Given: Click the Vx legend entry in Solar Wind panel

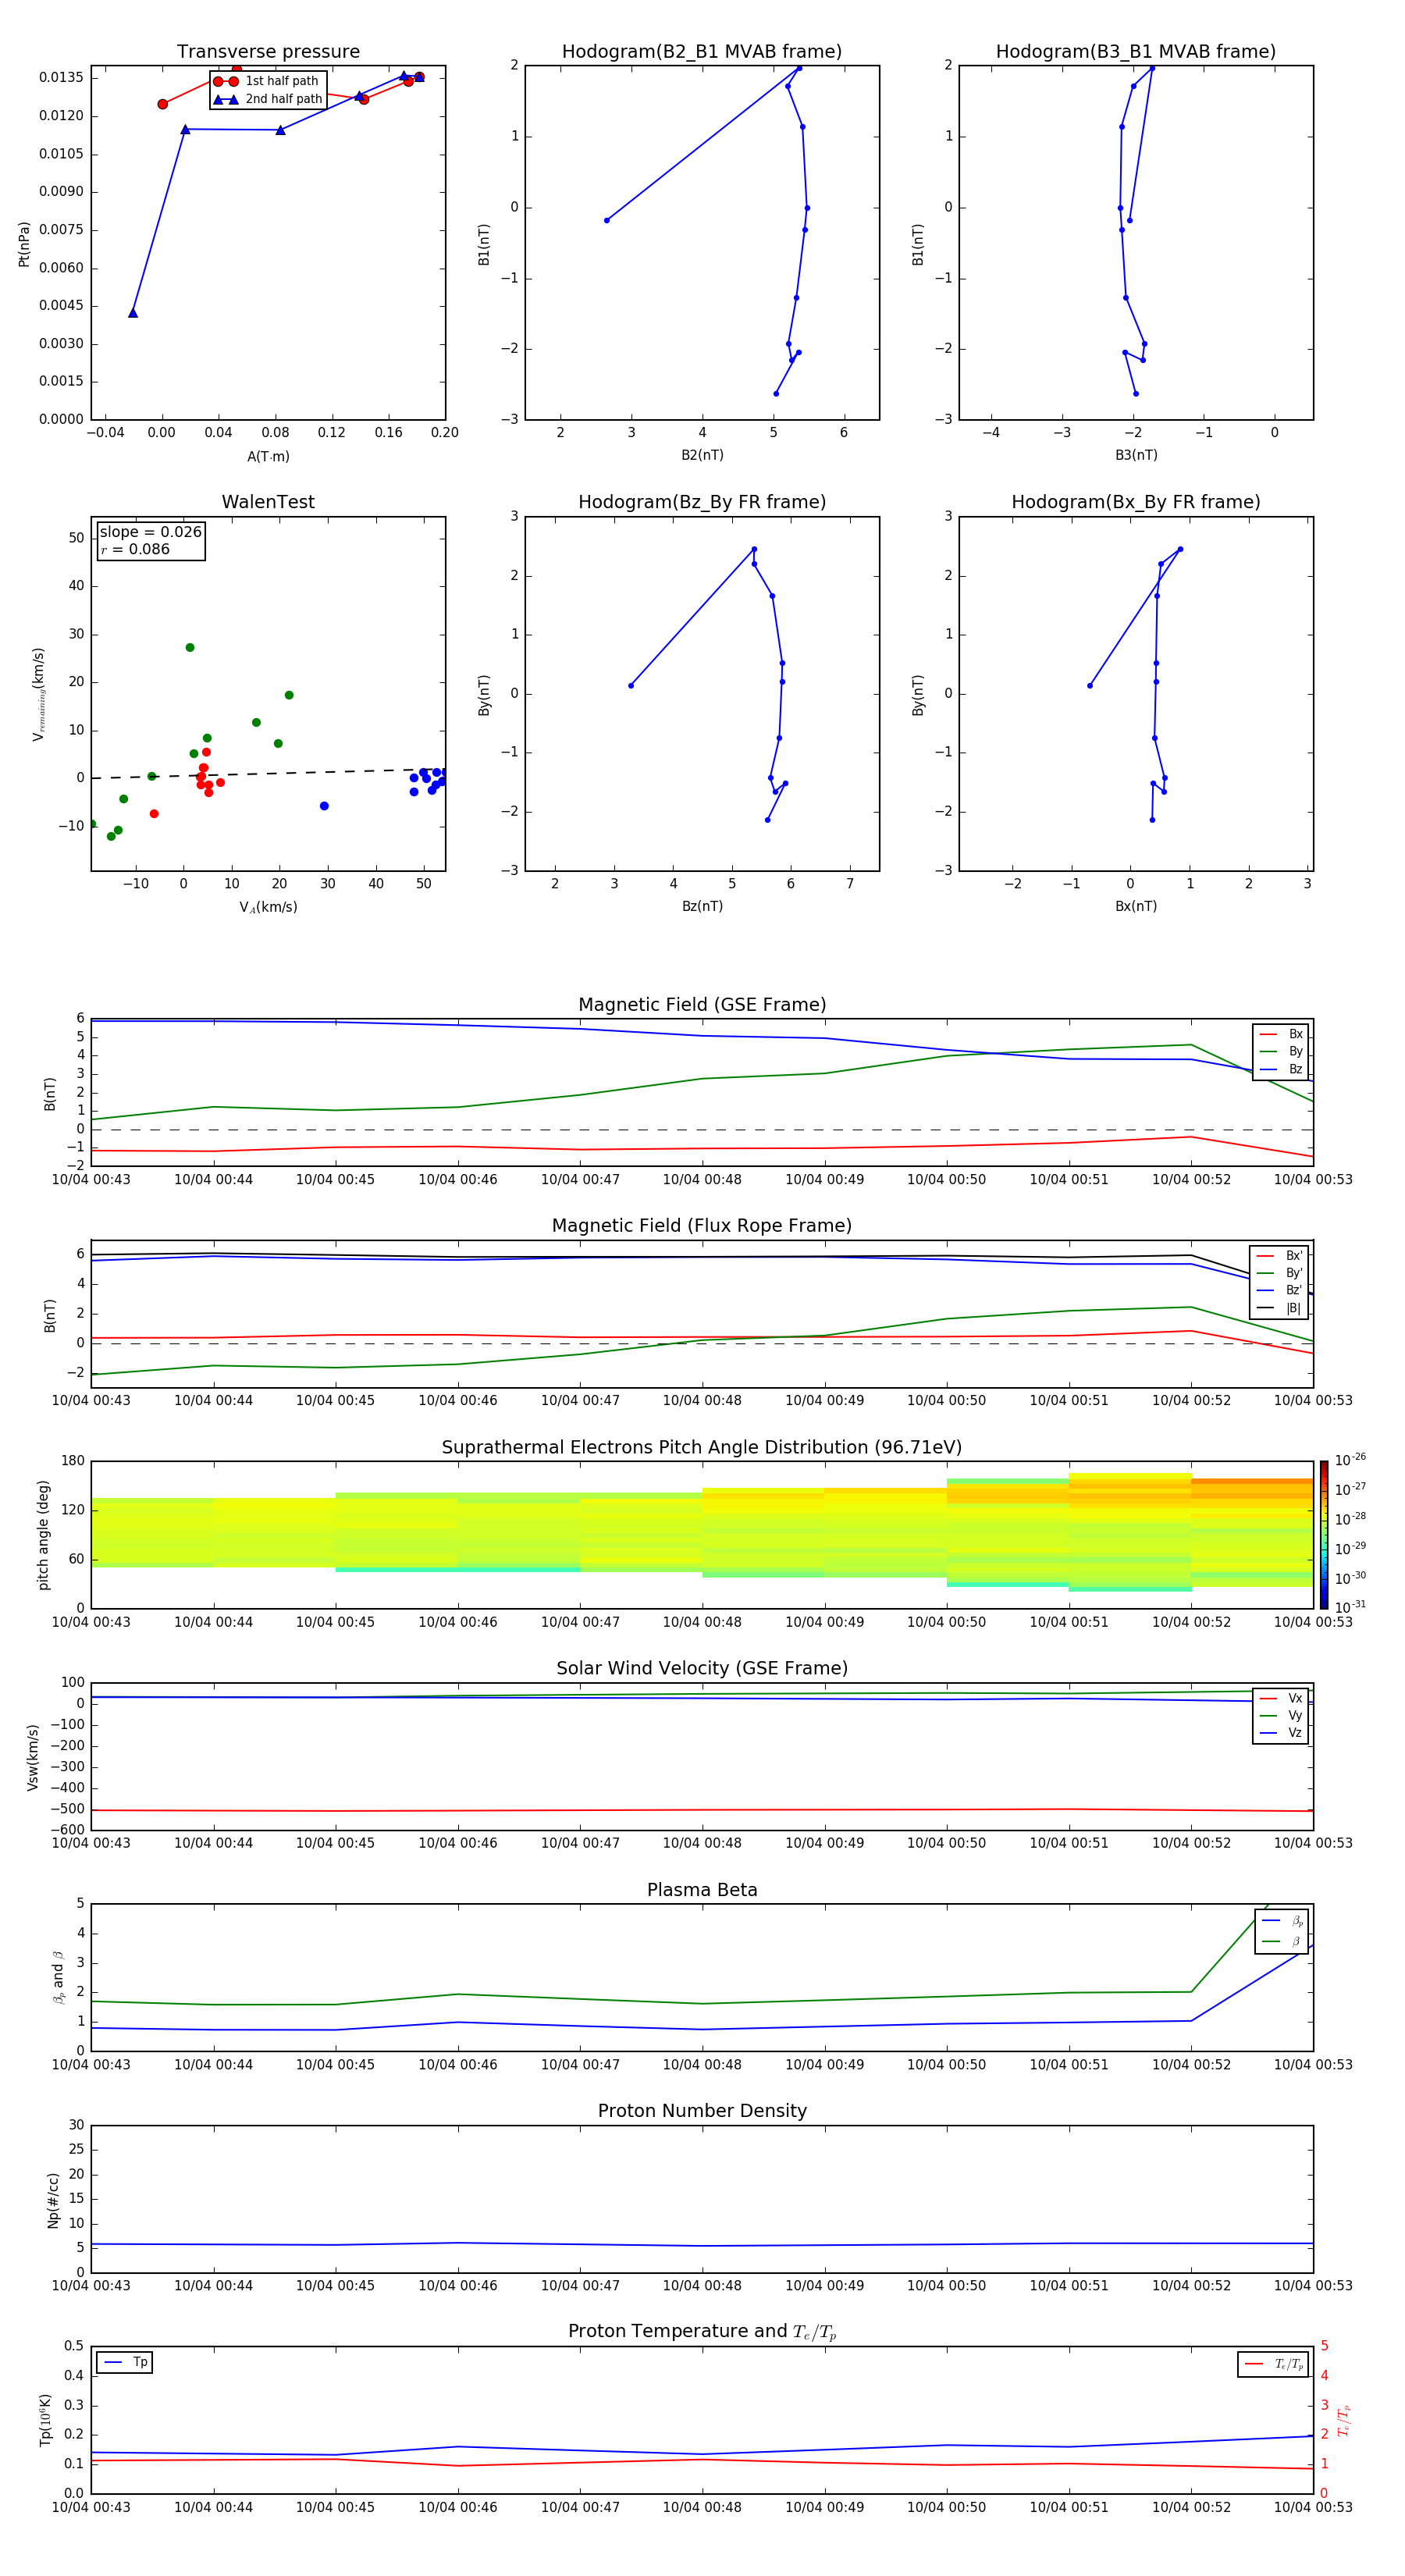Looking at the screenshot, I should tap(1281, 1698).
